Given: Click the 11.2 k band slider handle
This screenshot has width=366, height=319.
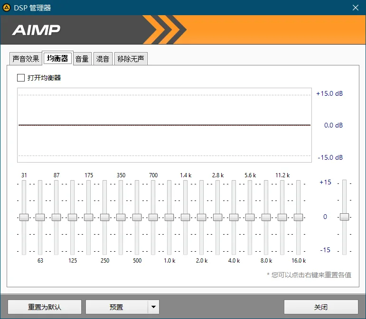Looking at the screenshot, I should point(282,217).
